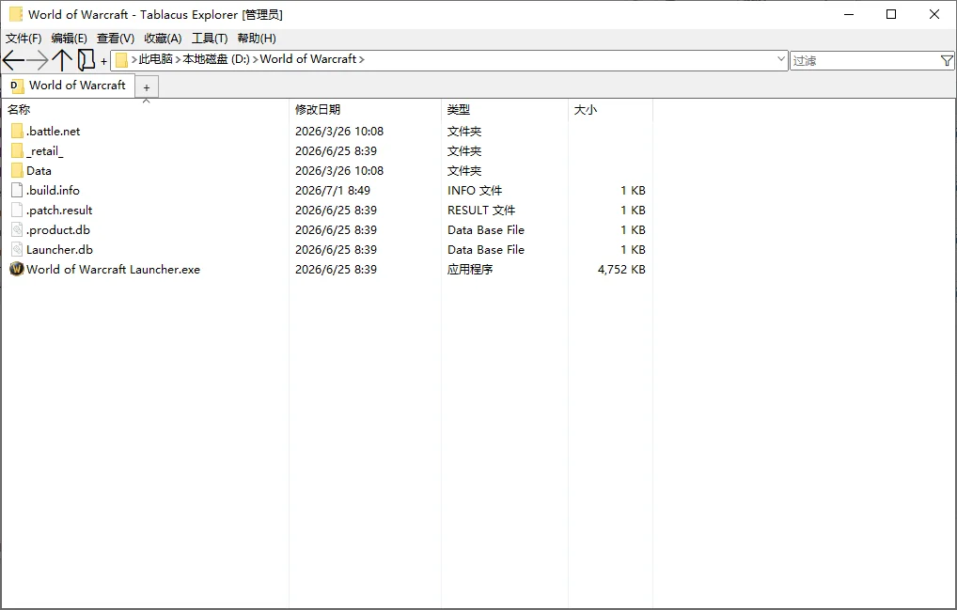
Task: Click the Data folder icon
Action: pyautogui.click(x=17, y=171)
